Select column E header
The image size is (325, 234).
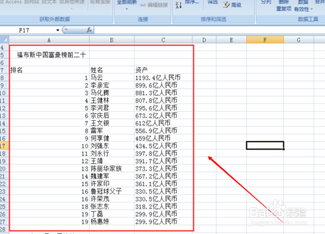pos(231,40)
